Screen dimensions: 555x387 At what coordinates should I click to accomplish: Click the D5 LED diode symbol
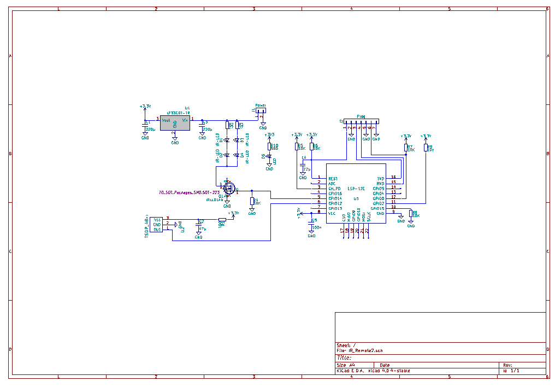(269, 156)
